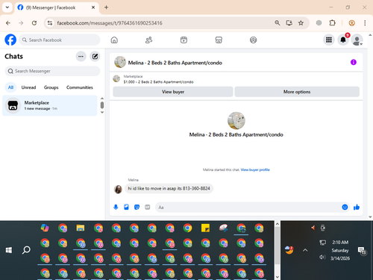Image resolution: width=373 pixels, height=280 pixels.
Task: Open the volume speaker tray icon
Action: click(x=322, y=257)
